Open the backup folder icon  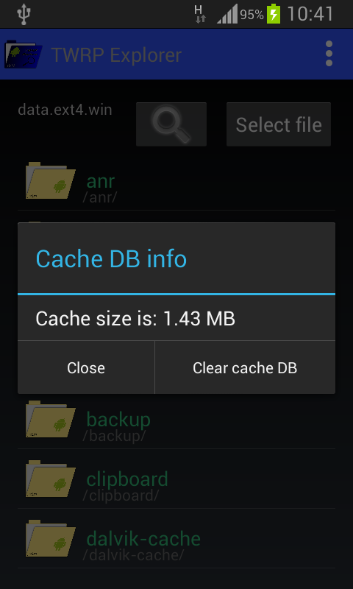click(x=50, y=419)
